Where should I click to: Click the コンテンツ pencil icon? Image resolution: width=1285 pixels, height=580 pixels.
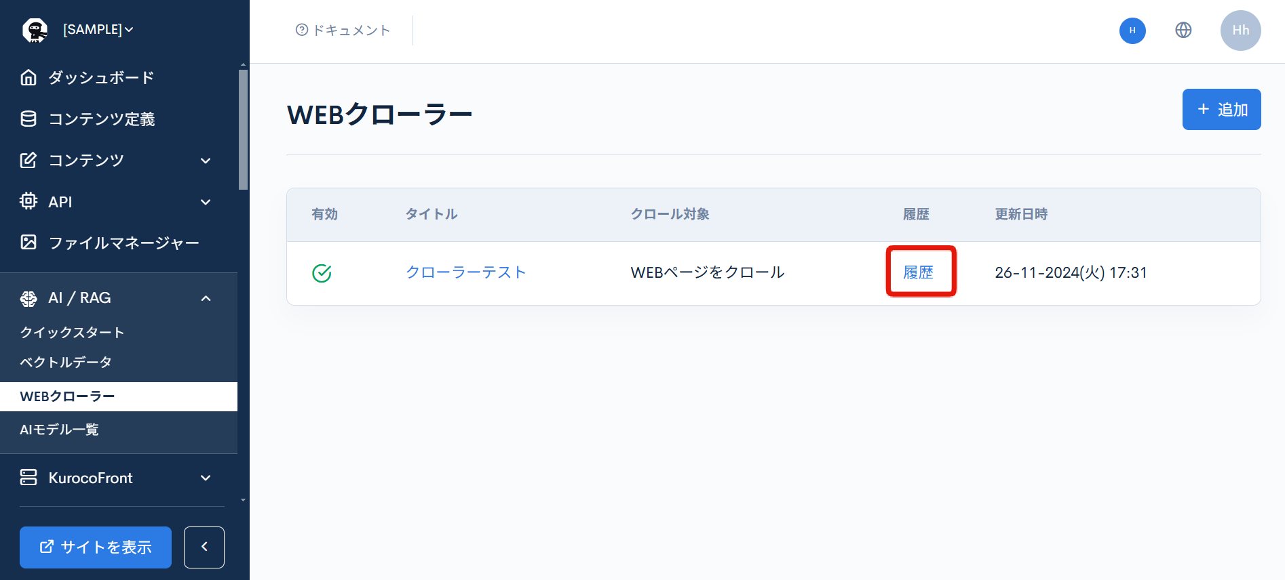28,160
